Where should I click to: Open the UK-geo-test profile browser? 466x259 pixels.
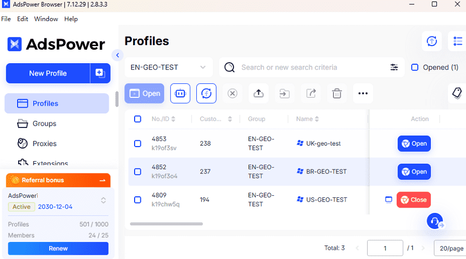click(x=414, y=143)
